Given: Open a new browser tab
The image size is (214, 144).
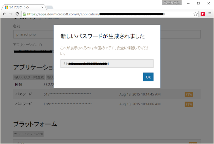Looking at the screenshot, I should (50, 7).
